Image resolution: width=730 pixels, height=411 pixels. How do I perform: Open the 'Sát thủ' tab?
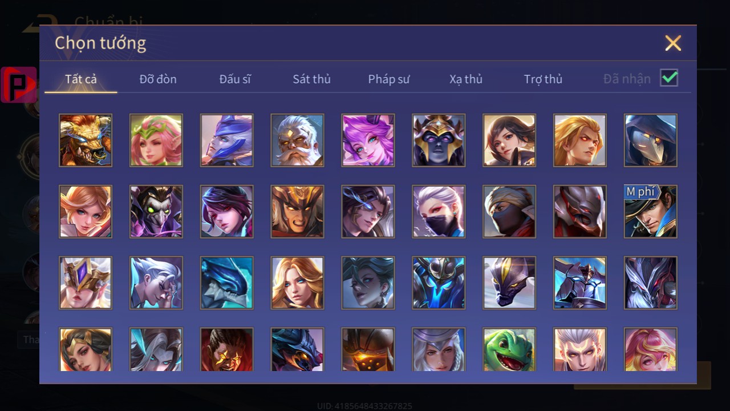coord(311,79)
